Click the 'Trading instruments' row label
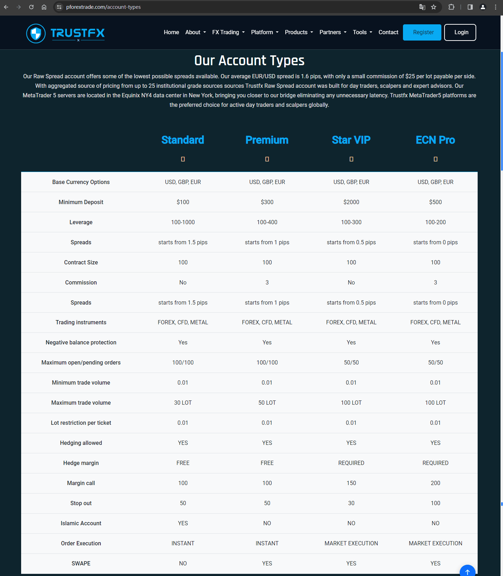The height and width of the screenshot is (576, 503). click(81, 322)
